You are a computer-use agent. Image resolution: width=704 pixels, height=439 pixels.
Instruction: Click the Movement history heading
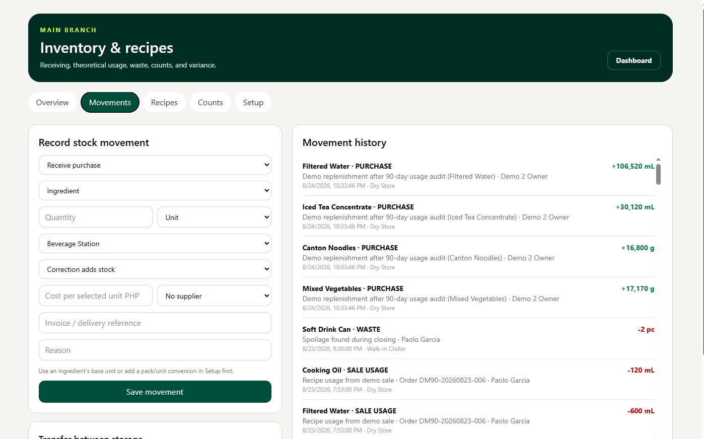click(x=344, y=142)
